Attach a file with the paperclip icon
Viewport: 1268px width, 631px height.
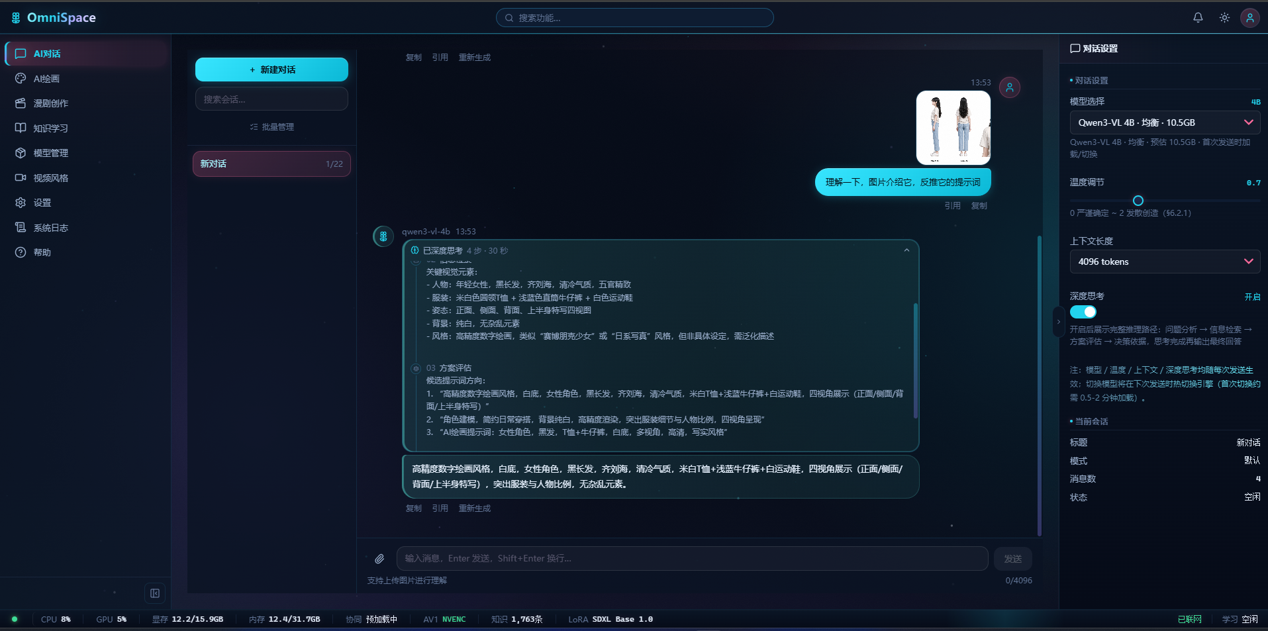pyautogui.click(x=379, y=559)
